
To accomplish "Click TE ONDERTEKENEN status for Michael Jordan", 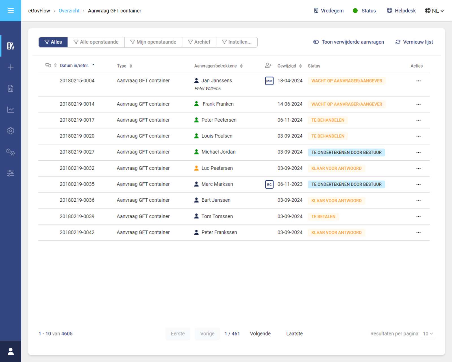I will click(346, 152).
